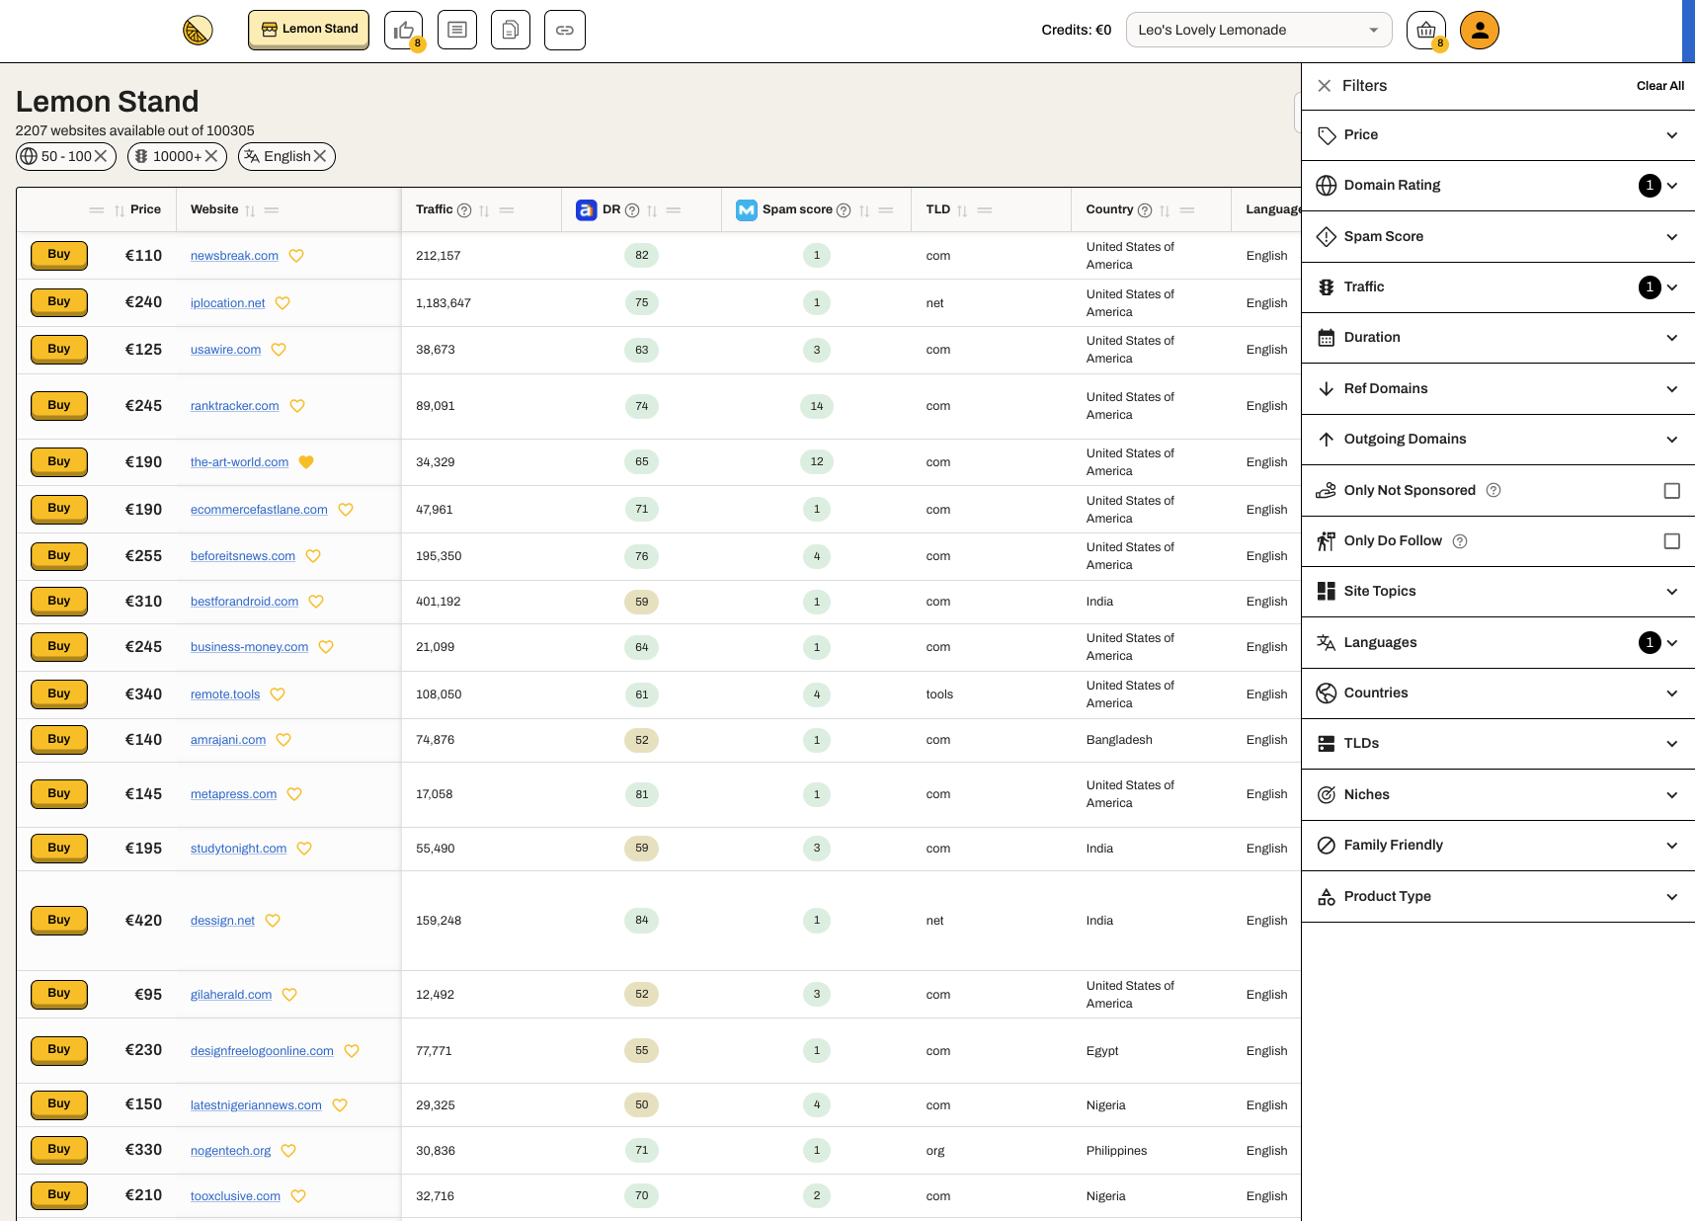Viewport: 1695px width, 1221px height.
Task: Expand the Product Type filter
Action: click(1498, 897)
